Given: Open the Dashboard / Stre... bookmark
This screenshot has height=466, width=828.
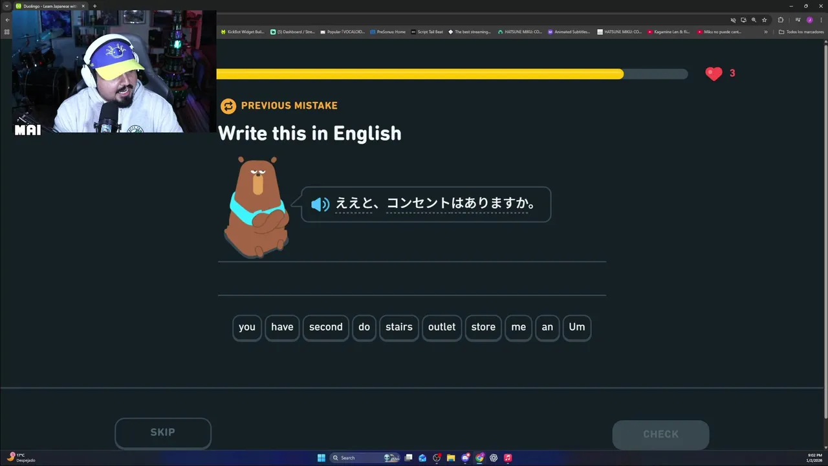Looking at the screenshot, I should pos(292,32).
